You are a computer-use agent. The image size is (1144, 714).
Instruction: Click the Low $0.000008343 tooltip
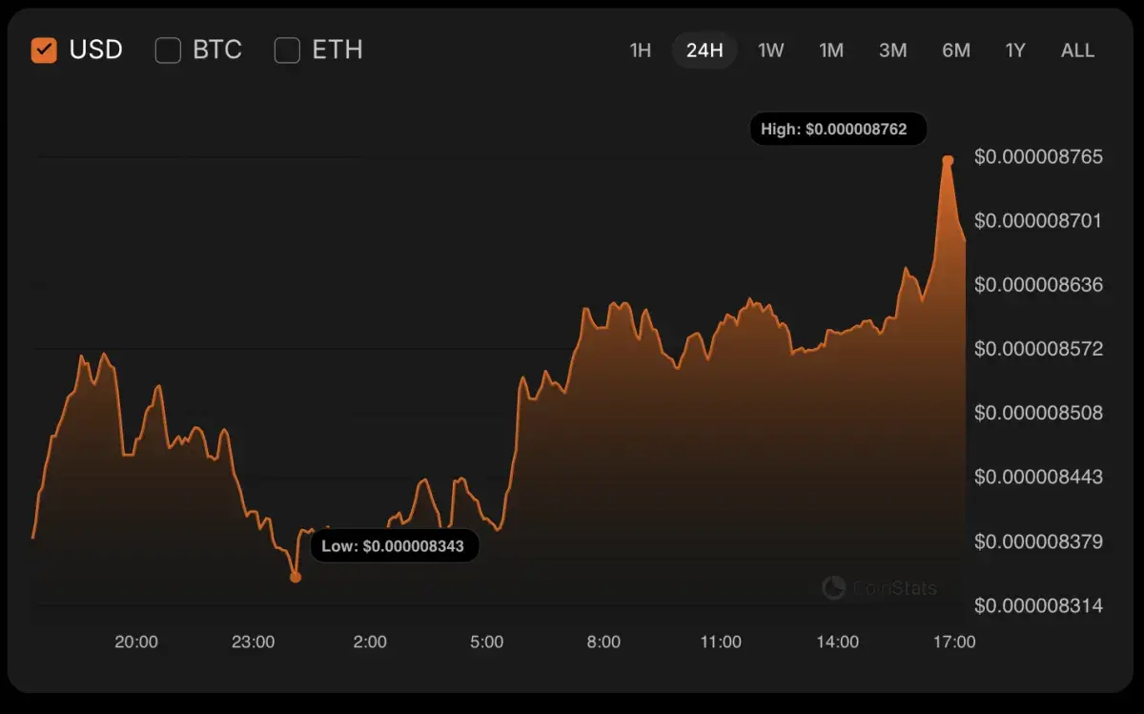(x=394, y=545)
